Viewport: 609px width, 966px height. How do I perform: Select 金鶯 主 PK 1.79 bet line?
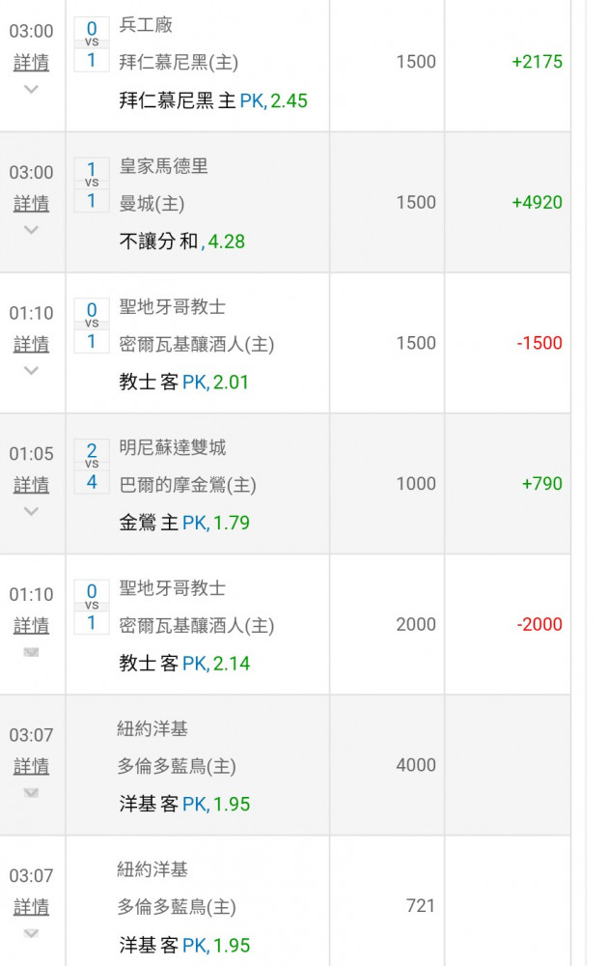click(184, 523)
